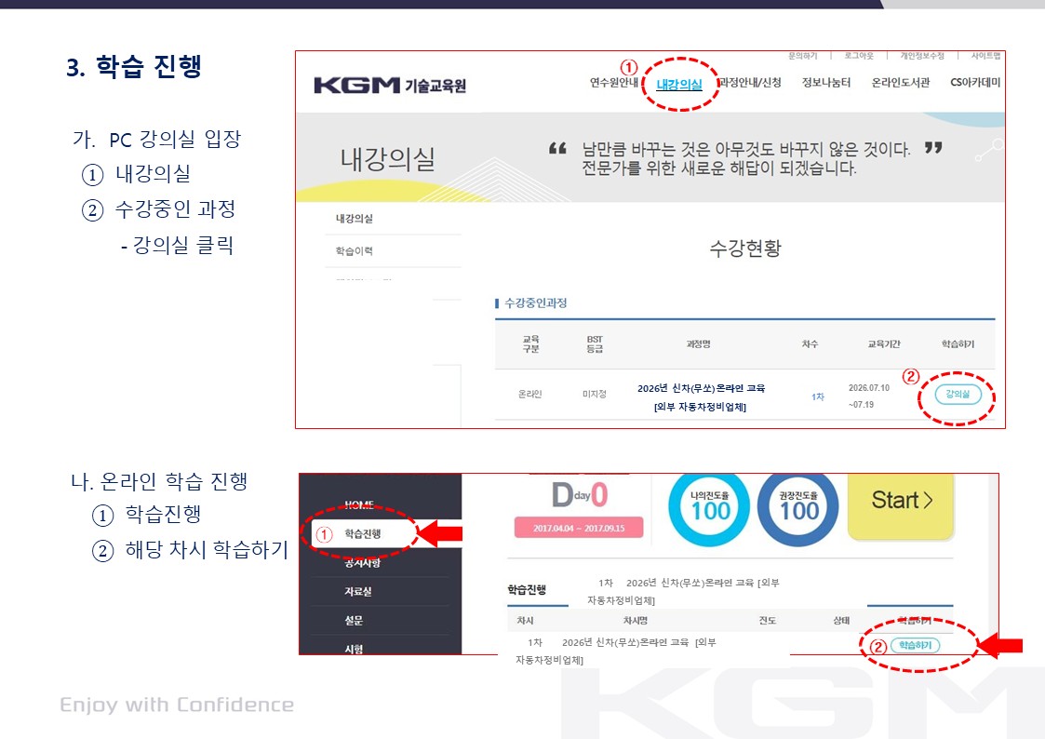Open the 사이트맵 link
The width and height of the screenshot is (1045, 739).
pyautogui.click(x=985, y=56)
